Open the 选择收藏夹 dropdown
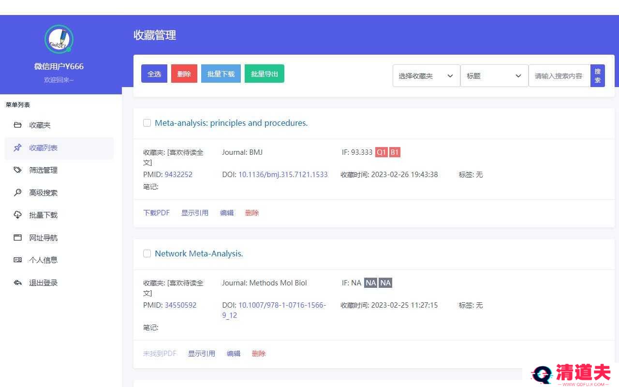Screen dimensions: 619x387 coord(426,76)
